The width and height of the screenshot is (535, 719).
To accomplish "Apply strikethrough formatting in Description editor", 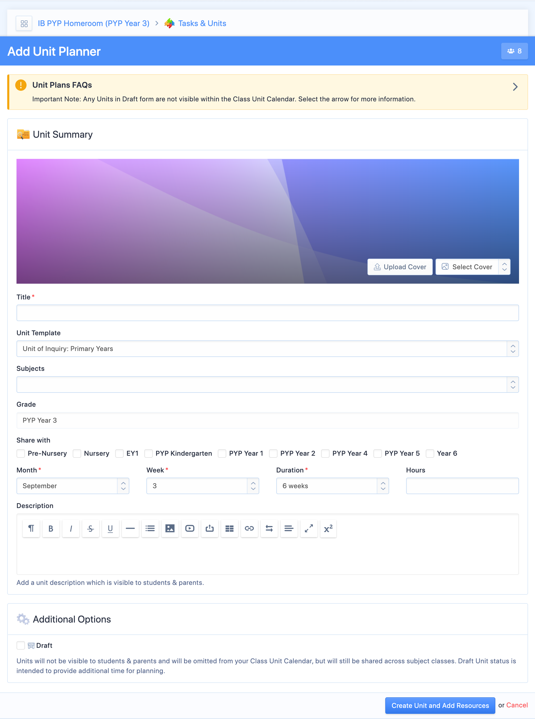I will (x=91, y=528).
